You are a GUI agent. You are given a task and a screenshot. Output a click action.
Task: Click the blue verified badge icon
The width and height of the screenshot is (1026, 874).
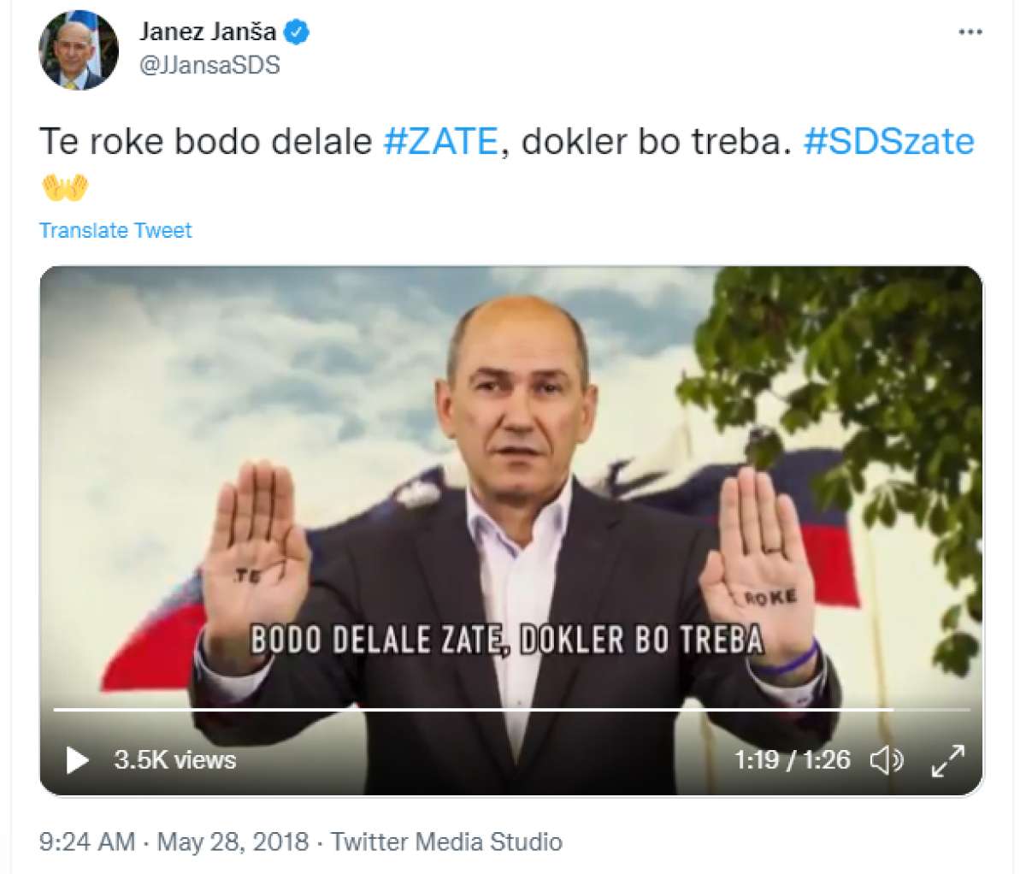(x=297, y=32)
